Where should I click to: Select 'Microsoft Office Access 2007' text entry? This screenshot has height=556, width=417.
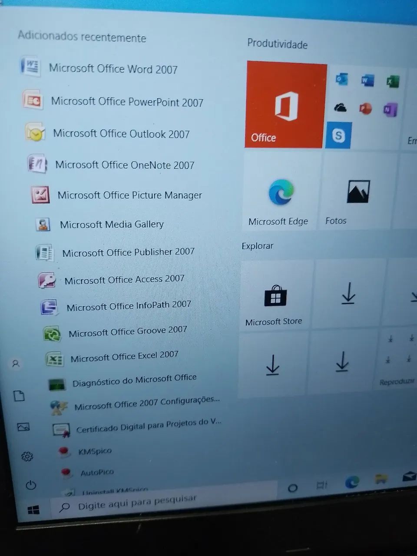coord(124,279)
